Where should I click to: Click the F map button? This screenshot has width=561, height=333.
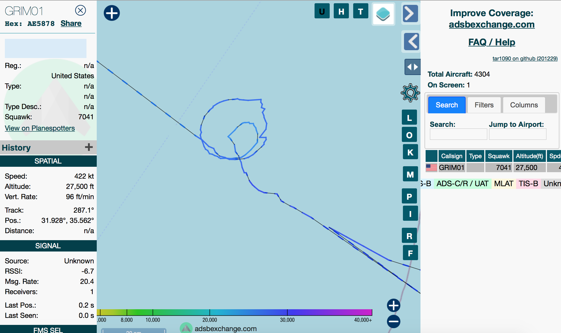(410, 253)
